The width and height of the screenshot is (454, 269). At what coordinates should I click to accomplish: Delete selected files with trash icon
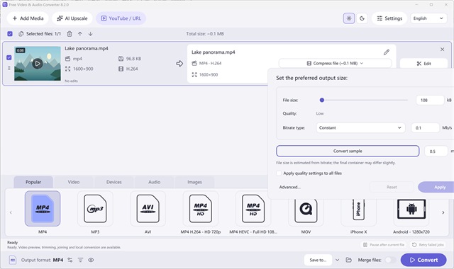pyautogui.click(x=70, y=34)
